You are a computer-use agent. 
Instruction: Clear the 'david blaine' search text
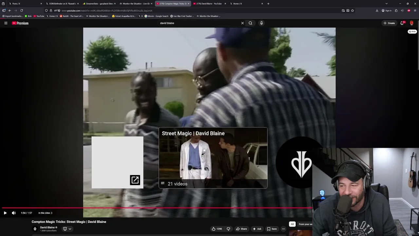coord(243,23)
